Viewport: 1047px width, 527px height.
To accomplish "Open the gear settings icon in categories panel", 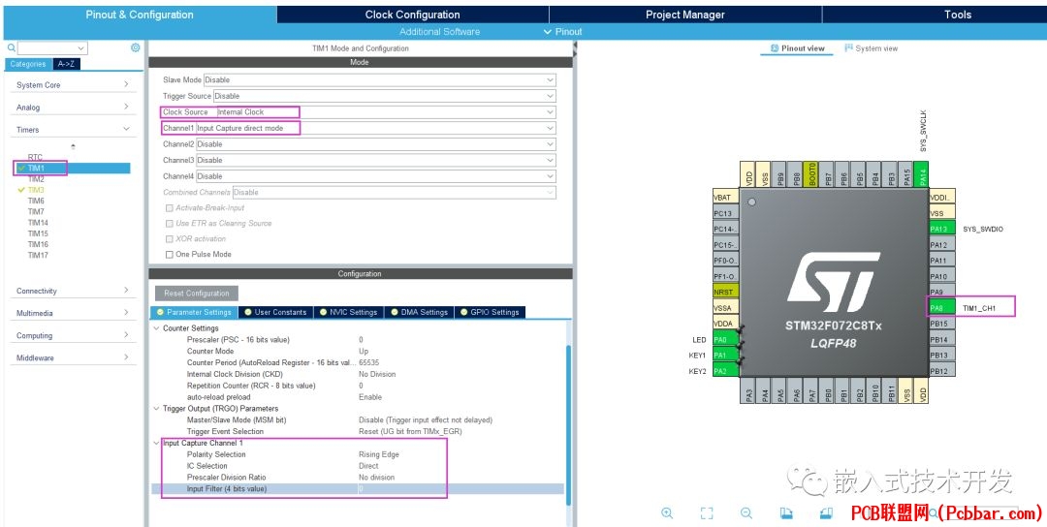I will pyautogui.click(x=136, y=47).
